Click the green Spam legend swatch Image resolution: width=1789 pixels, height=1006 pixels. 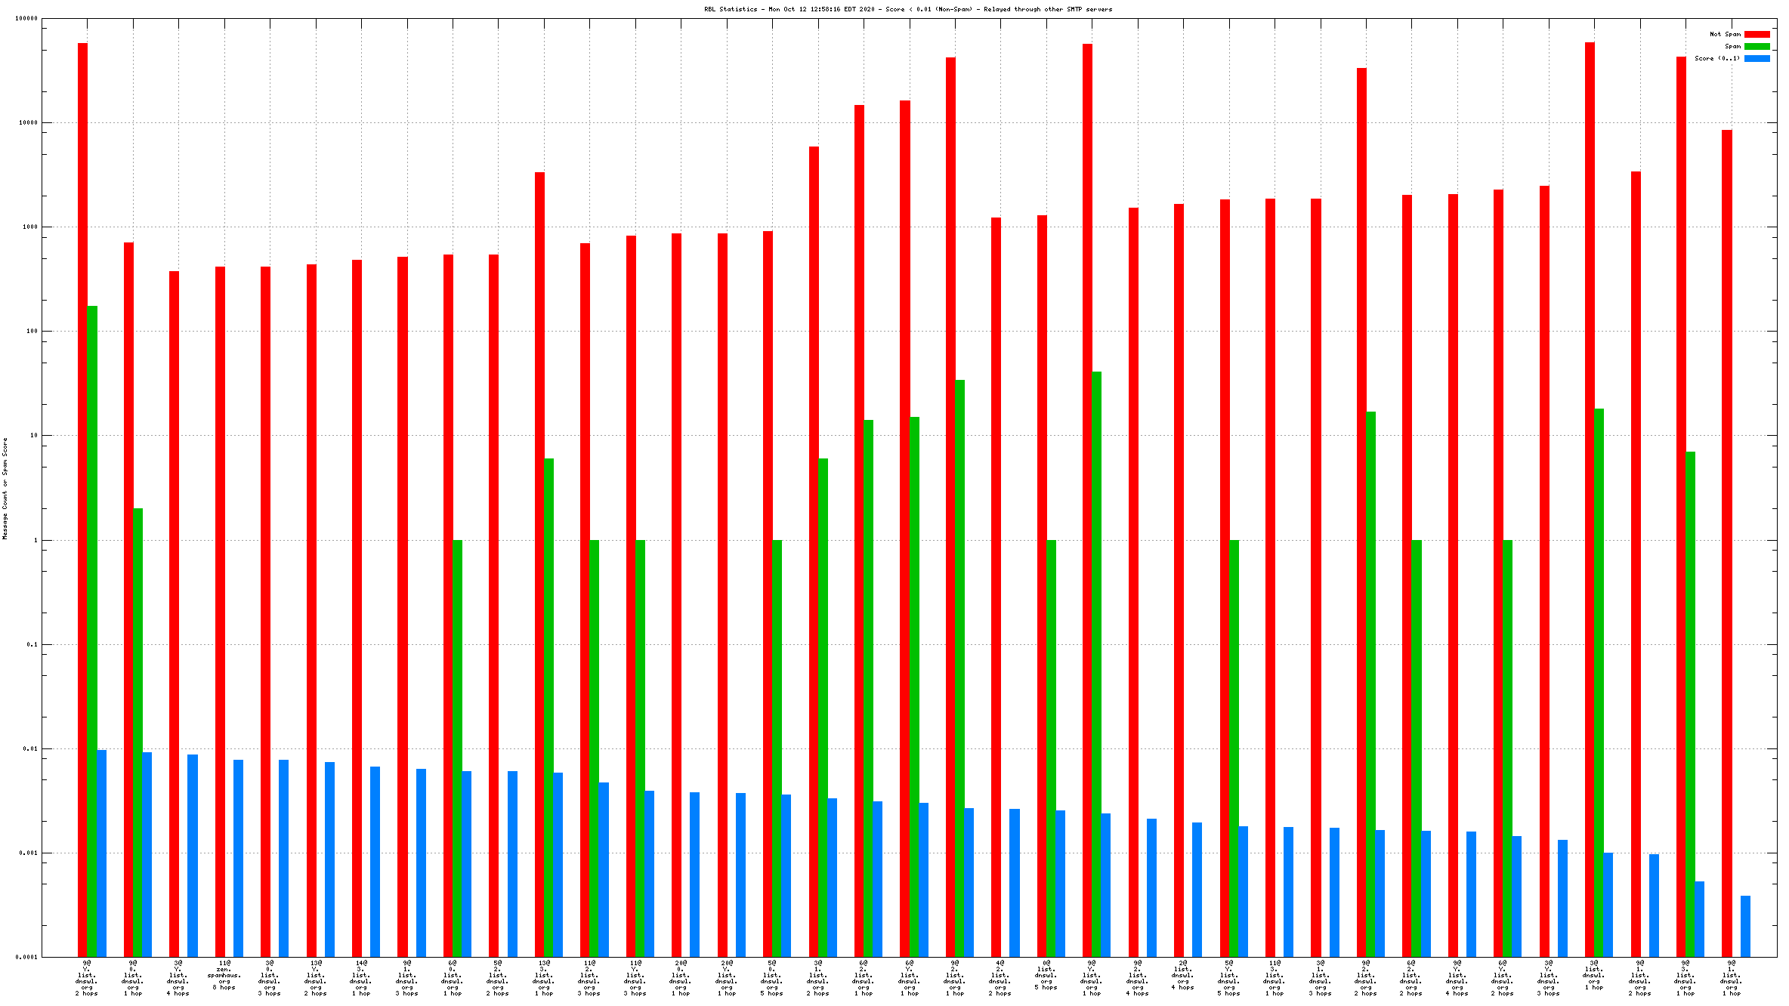tap(1757, 46)
